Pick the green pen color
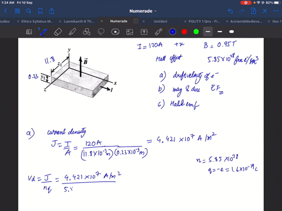282x211 pixels. coord(196,32)
